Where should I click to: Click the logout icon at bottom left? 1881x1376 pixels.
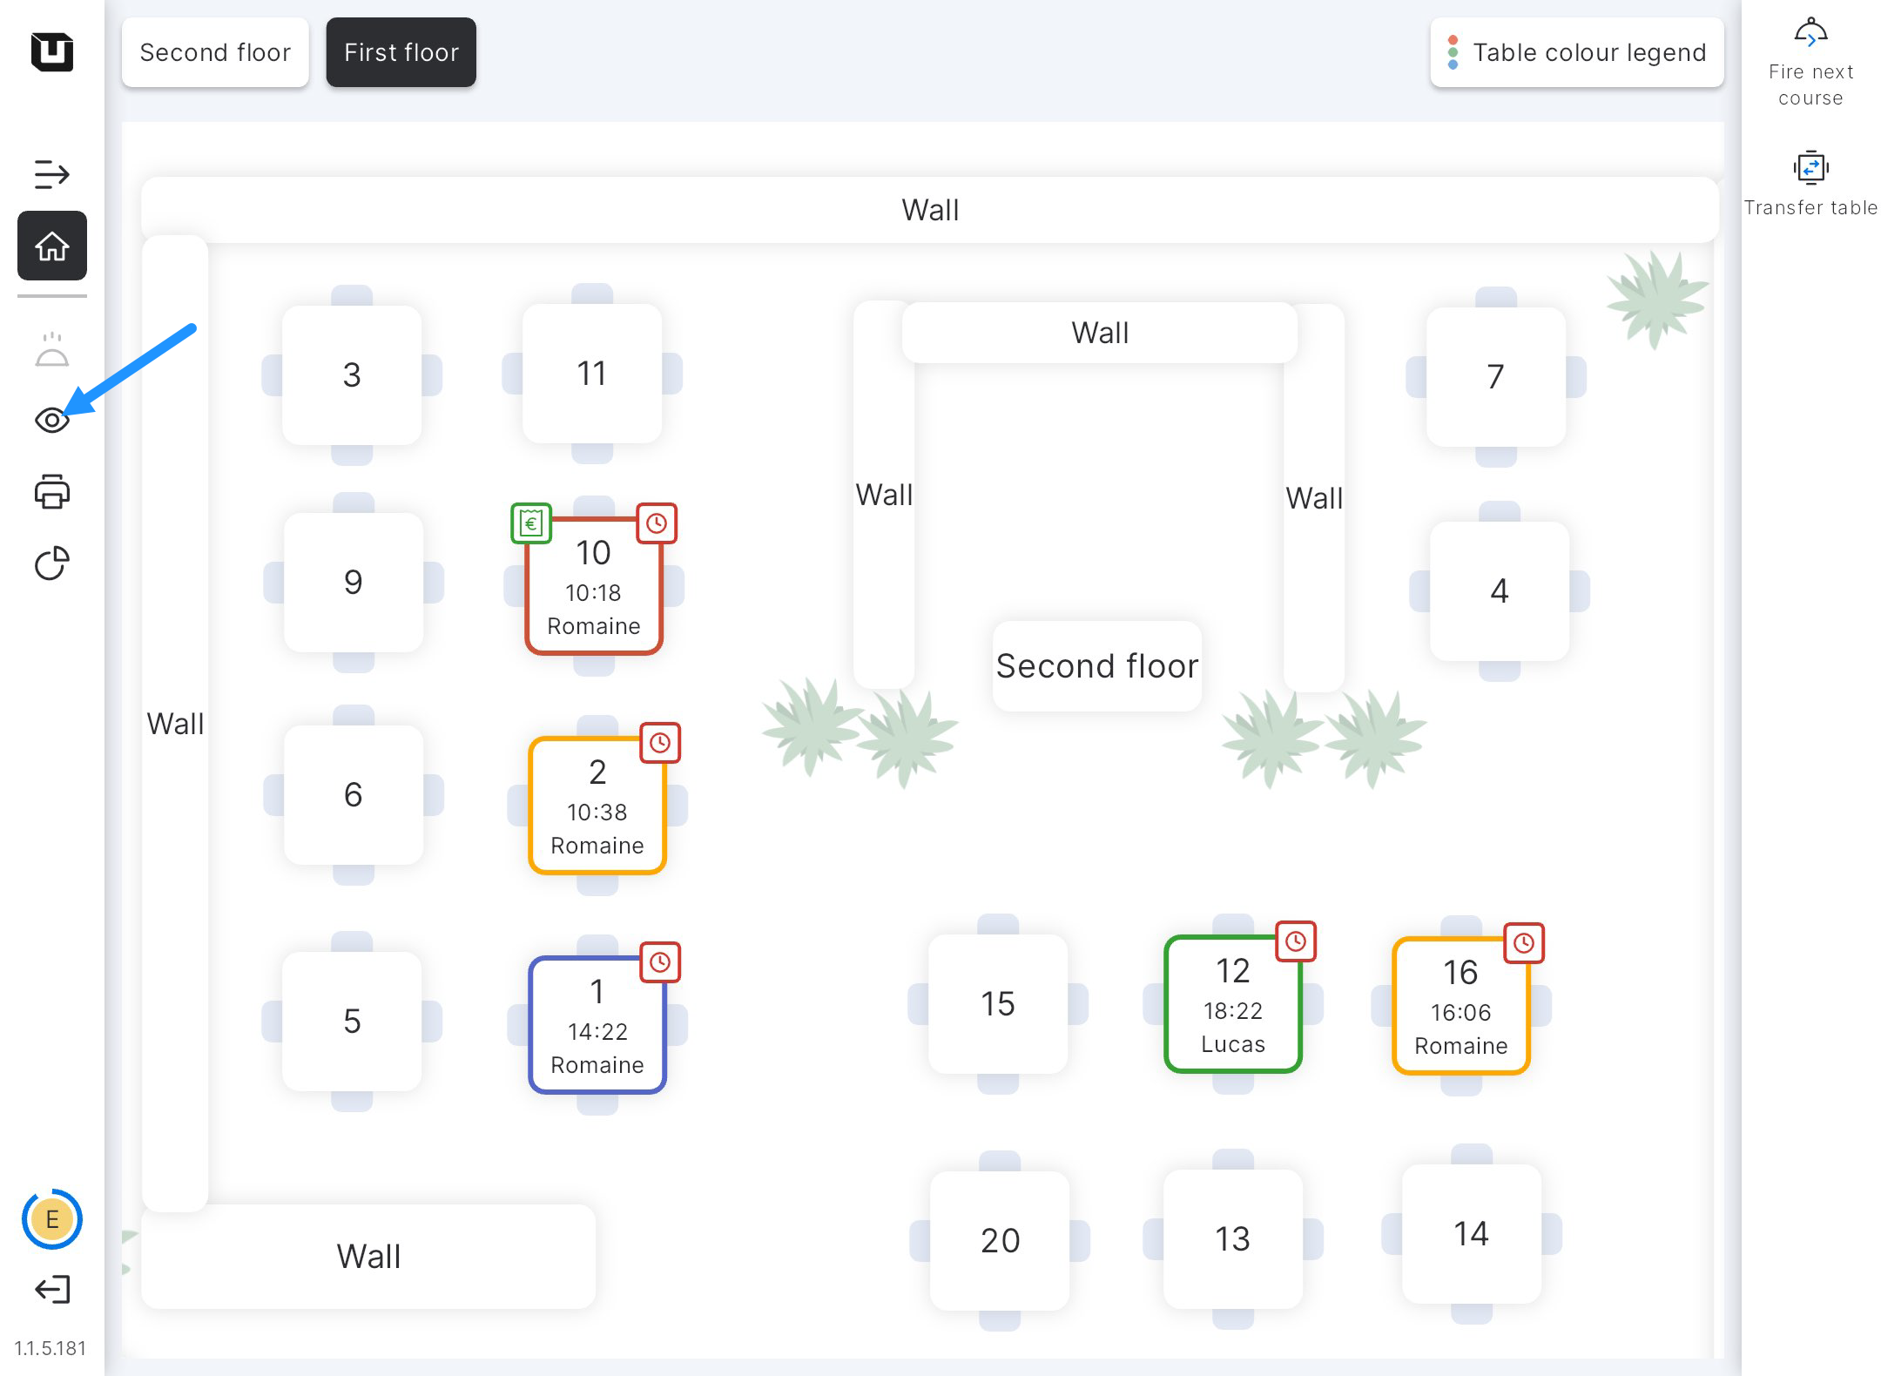pyautogui.click(x=52, y=1289)
